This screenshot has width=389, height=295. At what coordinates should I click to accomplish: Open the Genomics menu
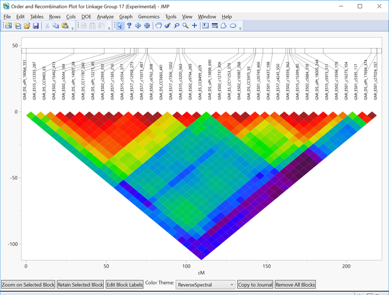click(149, 17)
